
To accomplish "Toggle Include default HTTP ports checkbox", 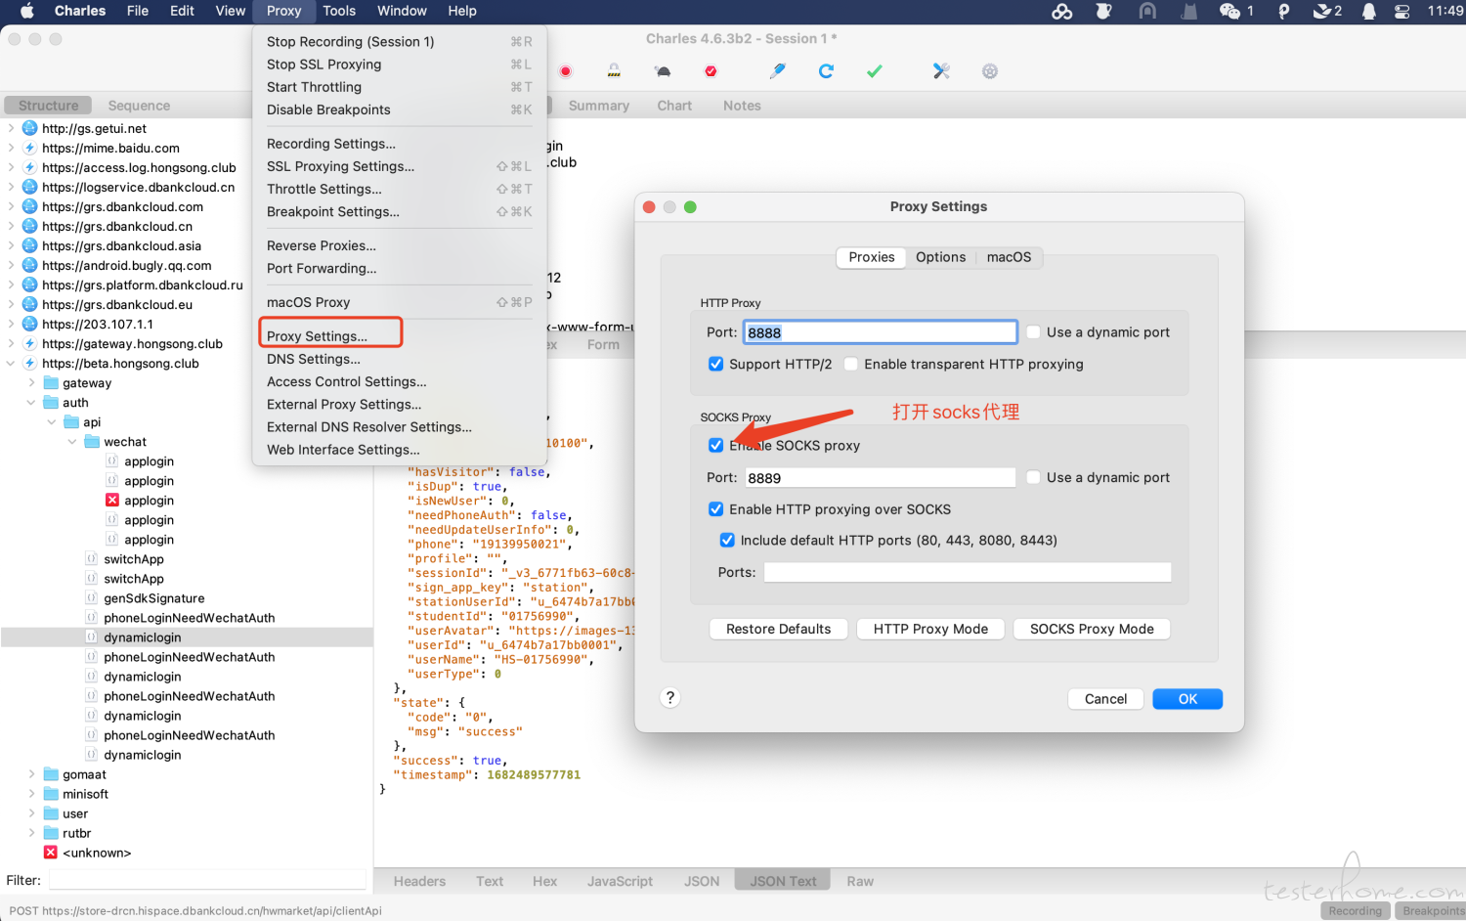I will [x=727, y=540].
